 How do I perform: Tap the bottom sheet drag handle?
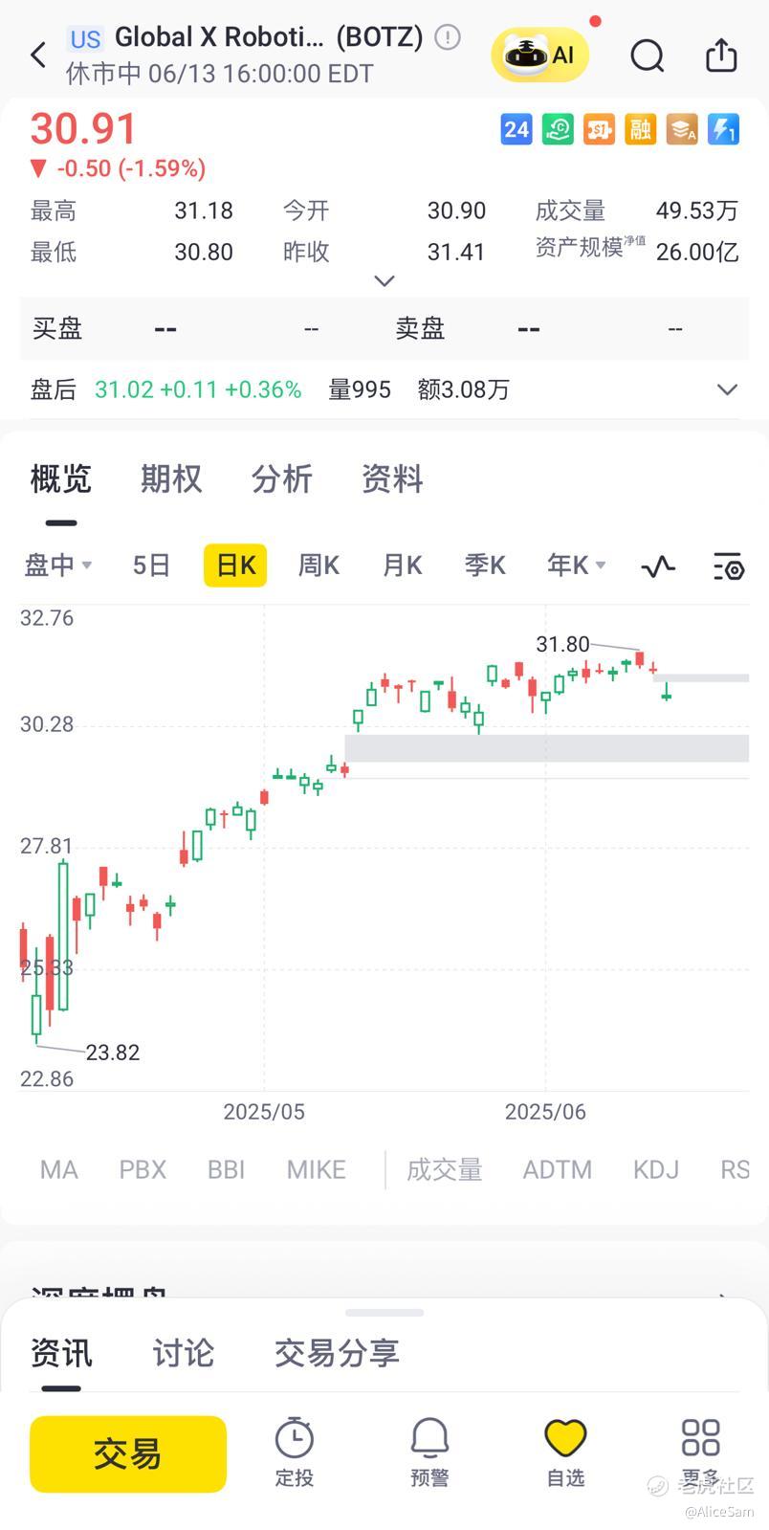(384, 1312)
